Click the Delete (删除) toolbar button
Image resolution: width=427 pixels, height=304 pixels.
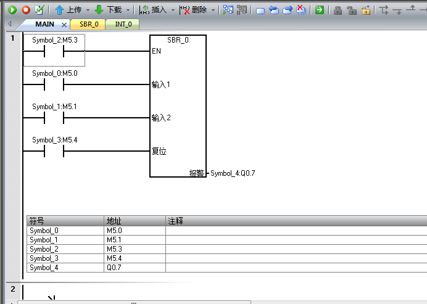pos(194,10)
